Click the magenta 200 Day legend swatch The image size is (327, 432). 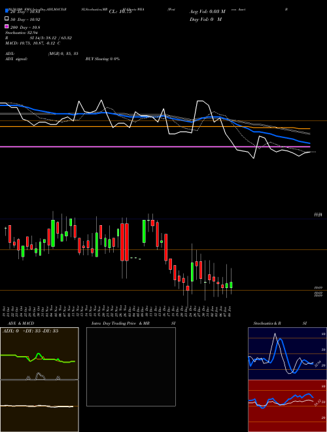click(x=7, y=26)
